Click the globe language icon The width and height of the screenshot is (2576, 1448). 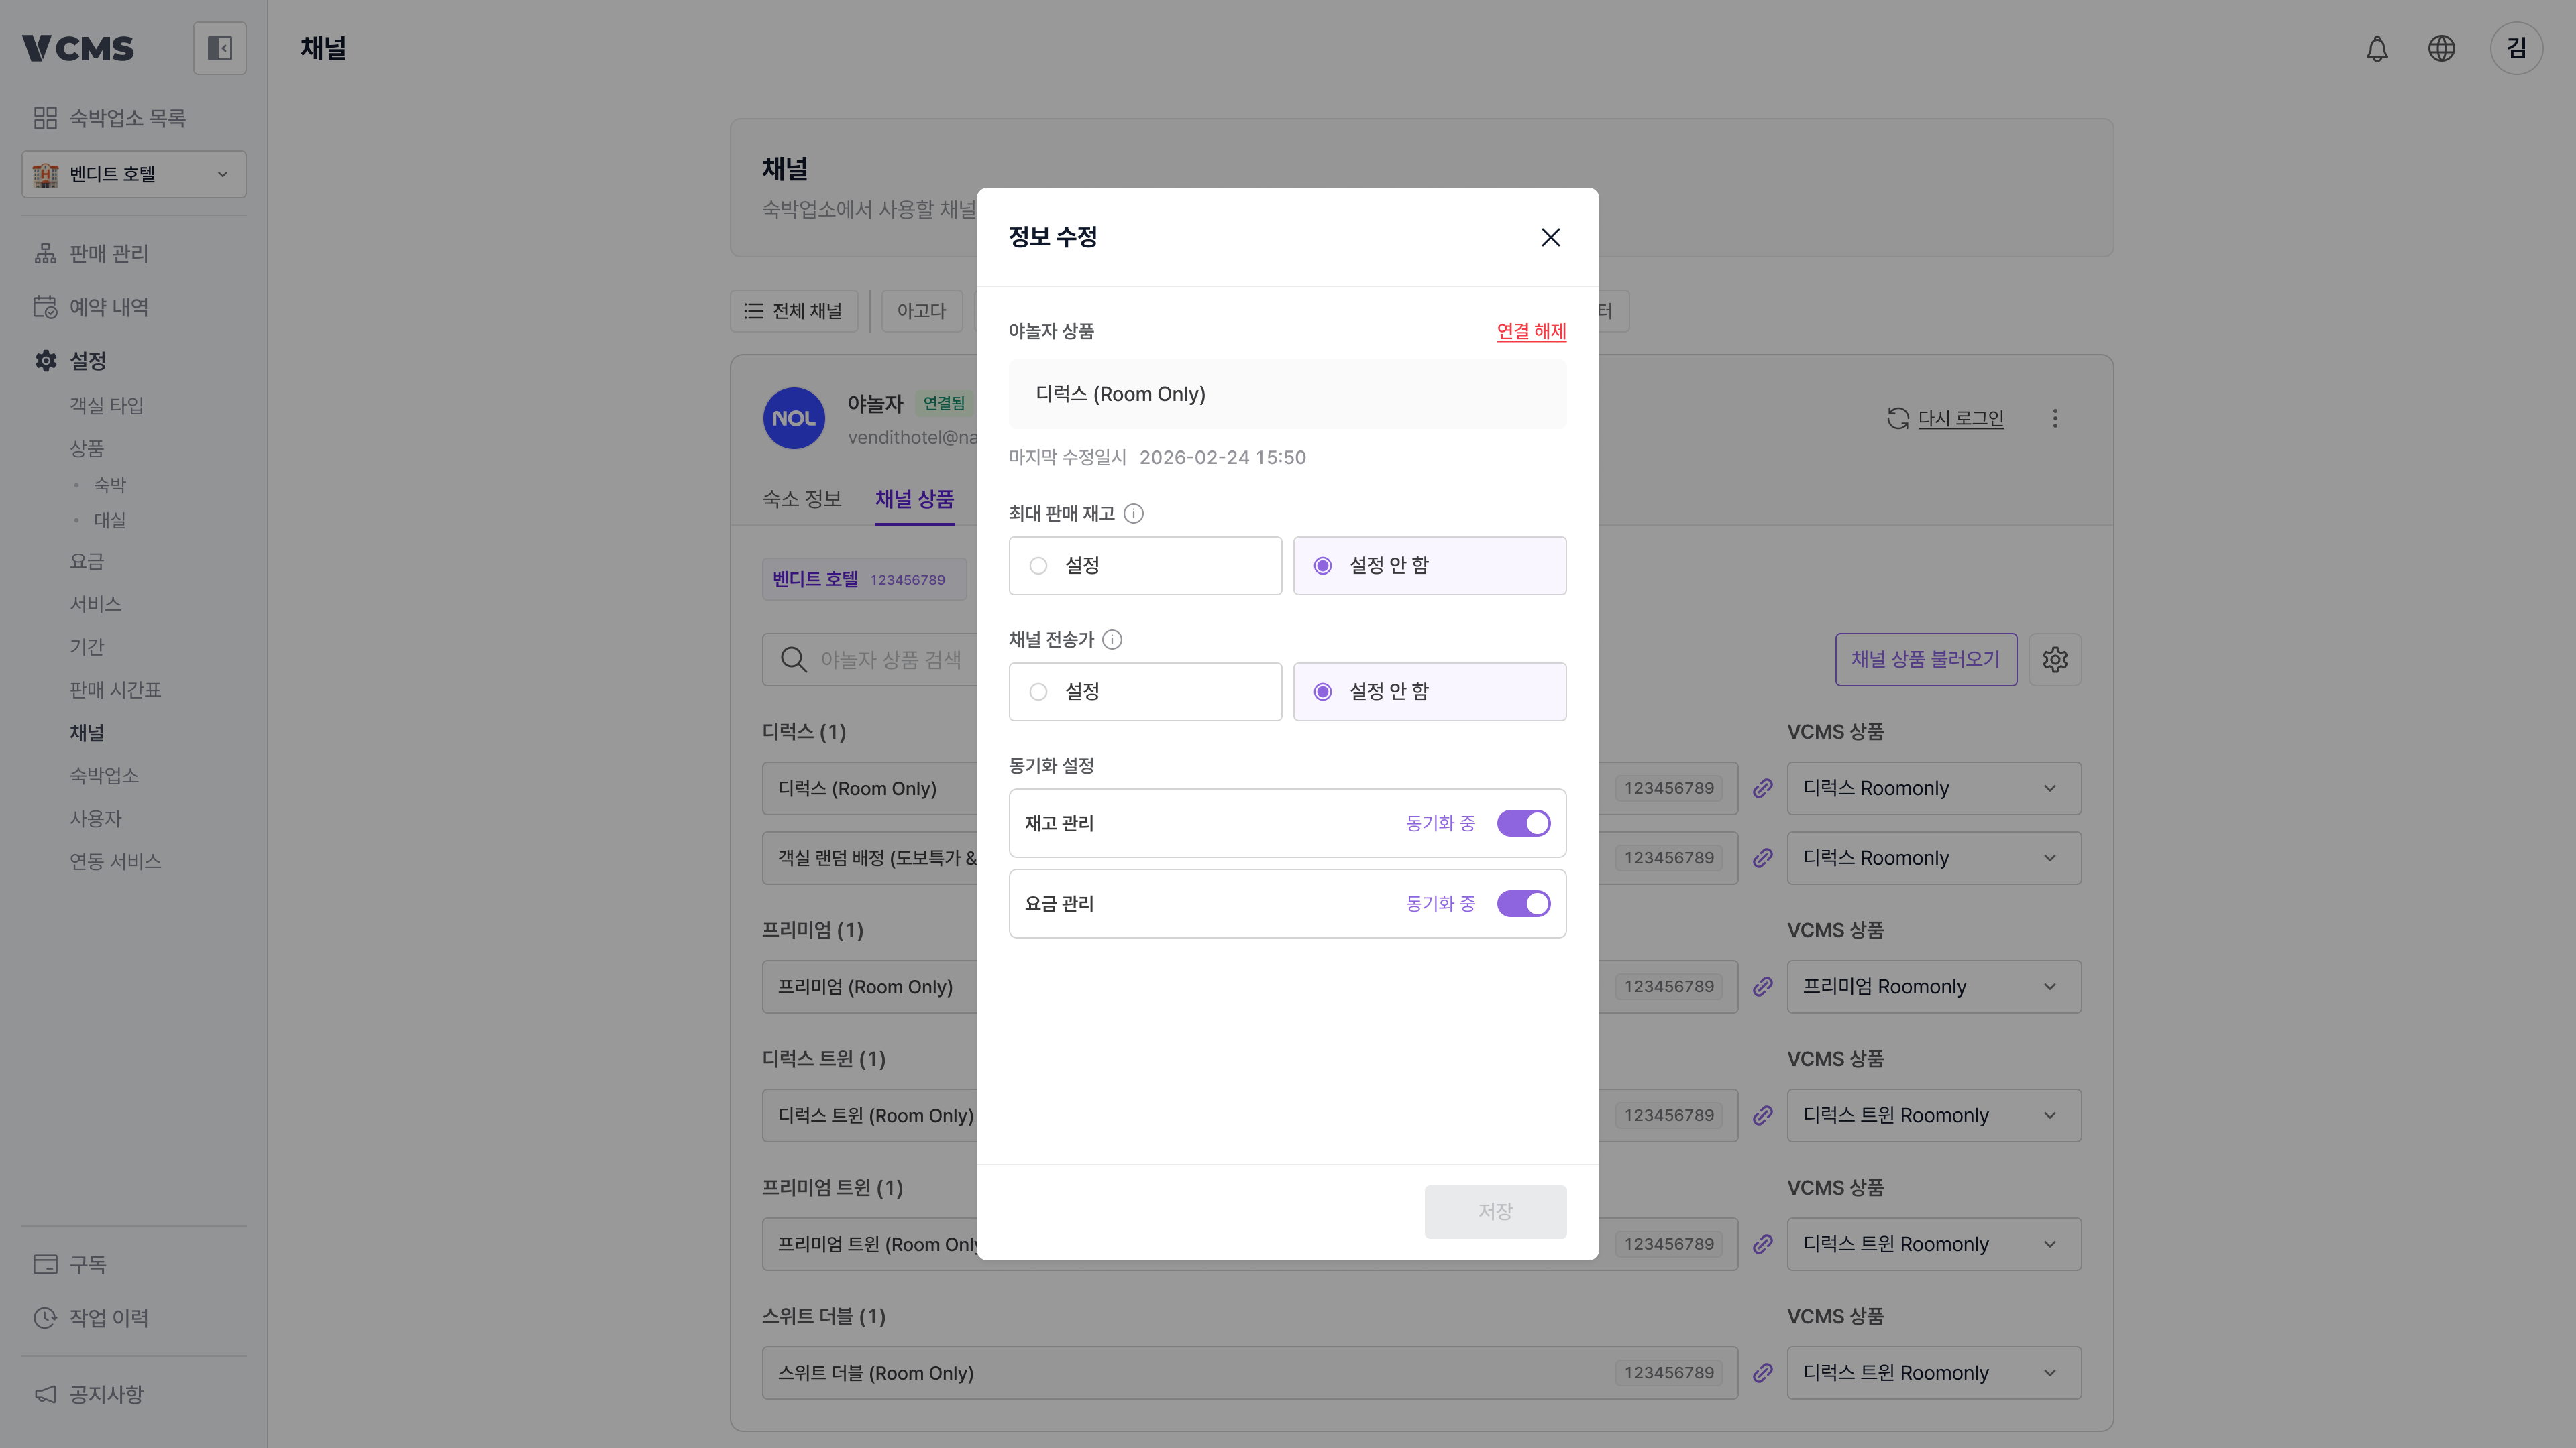pyautogui.click(x=2441, y=48)
